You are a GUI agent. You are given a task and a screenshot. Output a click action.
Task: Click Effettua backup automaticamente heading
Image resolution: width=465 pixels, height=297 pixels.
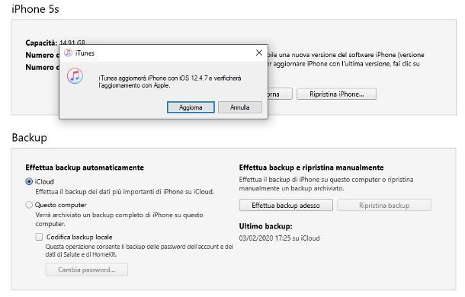click(85, 168)
